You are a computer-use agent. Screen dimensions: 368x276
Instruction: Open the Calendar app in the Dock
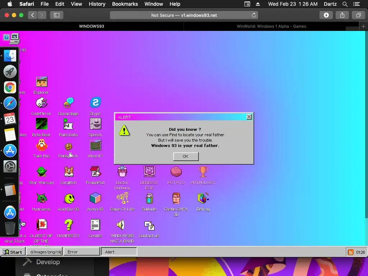10,119
